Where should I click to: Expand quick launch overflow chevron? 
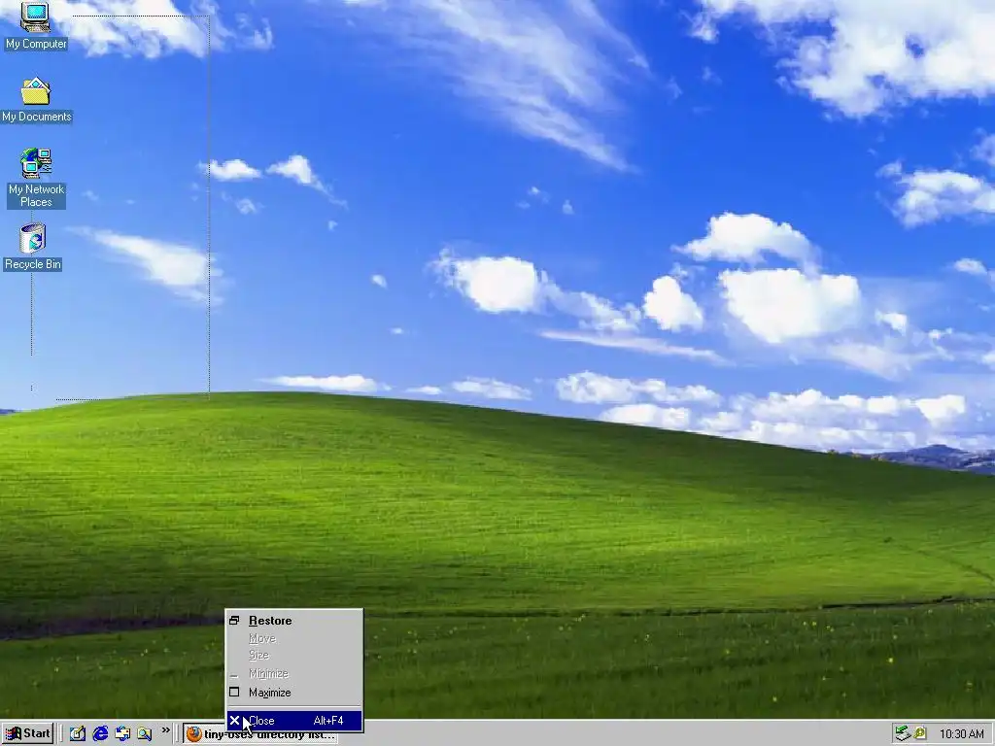[x=165, y=730]
